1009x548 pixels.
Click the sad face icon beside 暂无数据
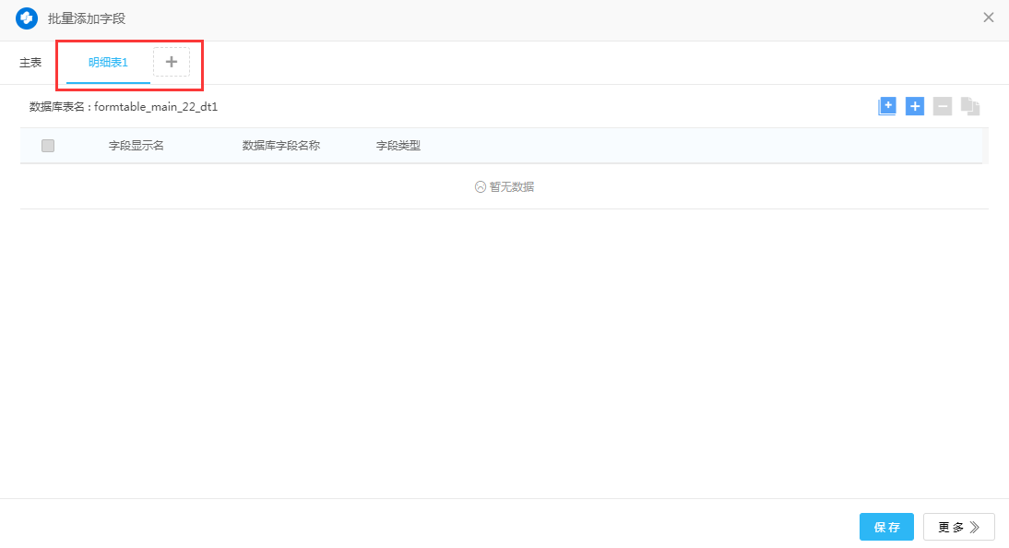(480, 186)
